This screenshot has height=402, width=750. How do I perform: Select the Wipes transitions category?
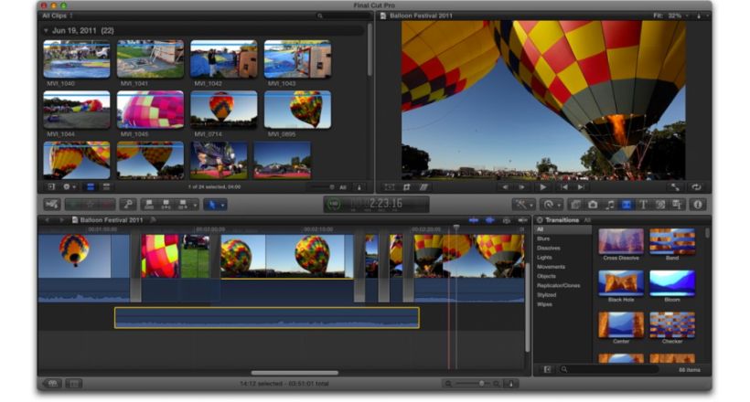(544, 304)
